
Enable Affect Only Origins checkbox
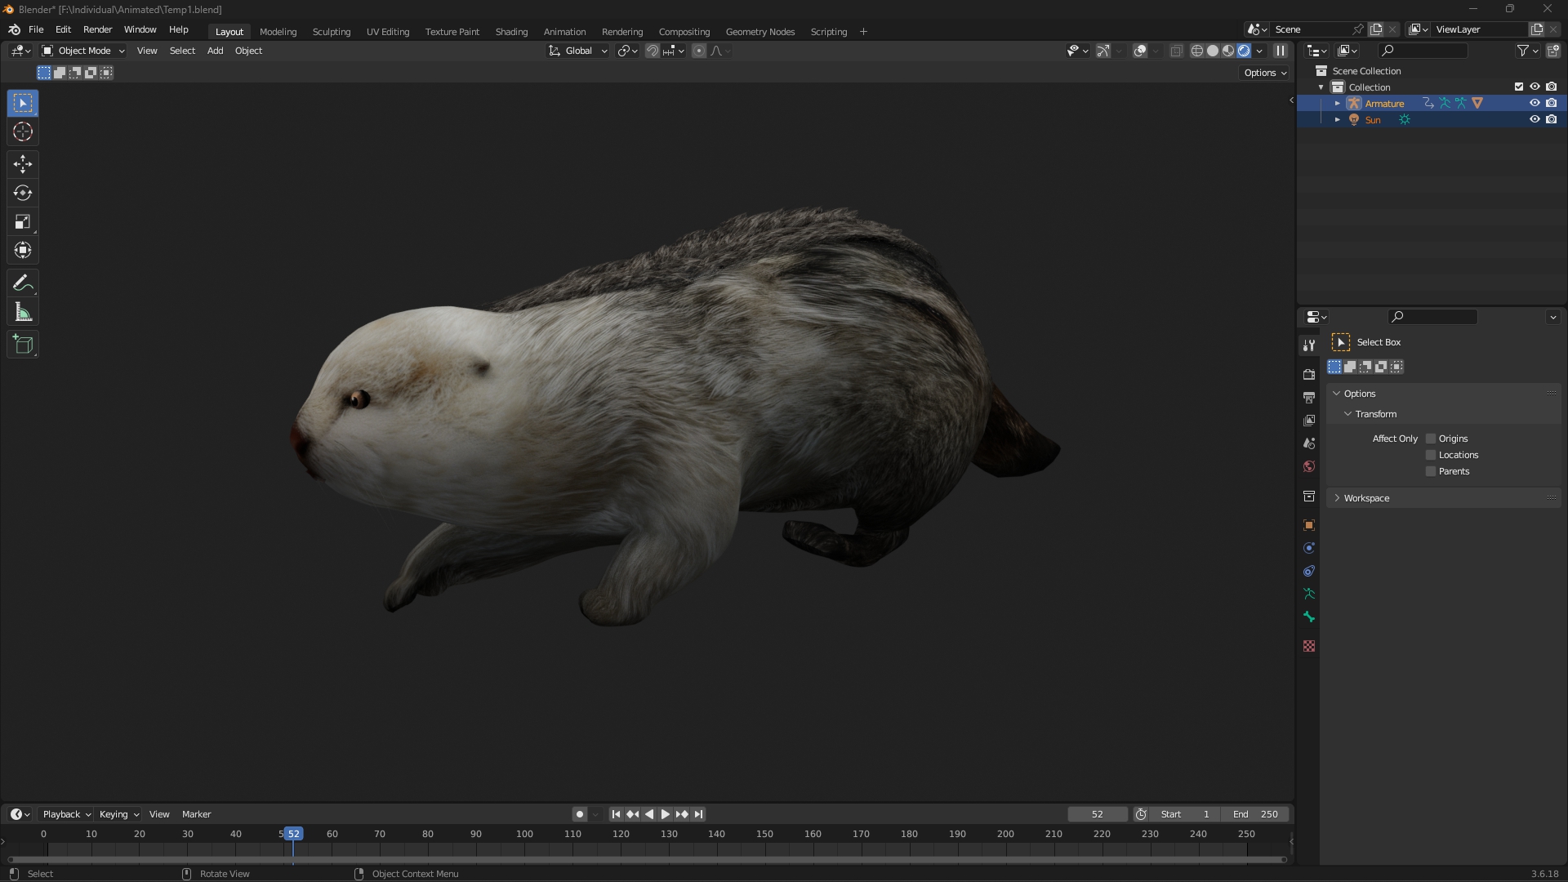[x=1431, y=439]
